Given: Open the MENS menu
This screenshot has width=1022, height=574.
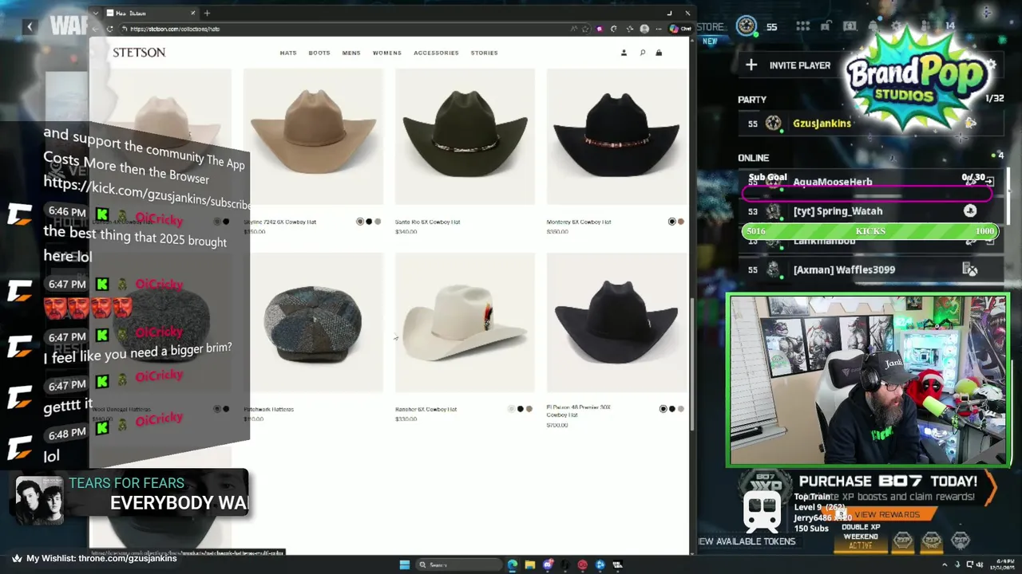Looking at the screenshot, I should pos(351,53).
